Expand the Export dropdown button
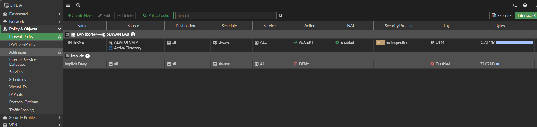Viewport: 537px width, 127px height. 501,15
